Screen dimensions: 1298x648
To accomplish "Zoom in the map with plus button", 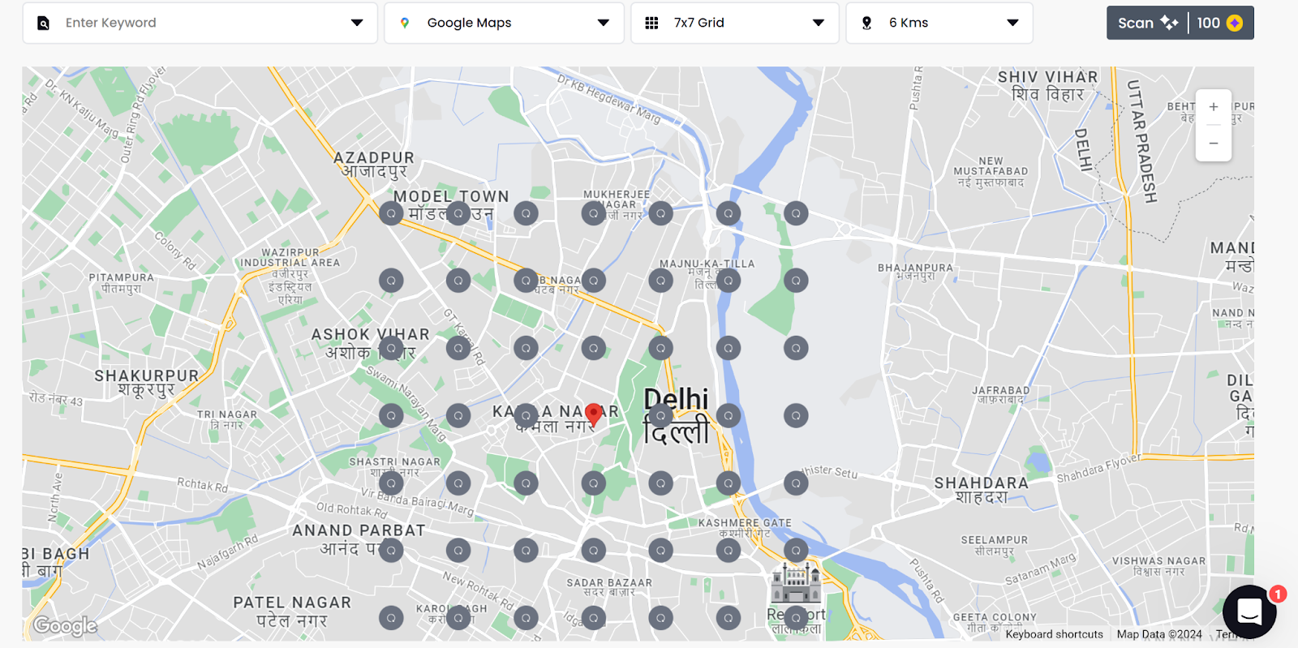I will point(1214,107).
